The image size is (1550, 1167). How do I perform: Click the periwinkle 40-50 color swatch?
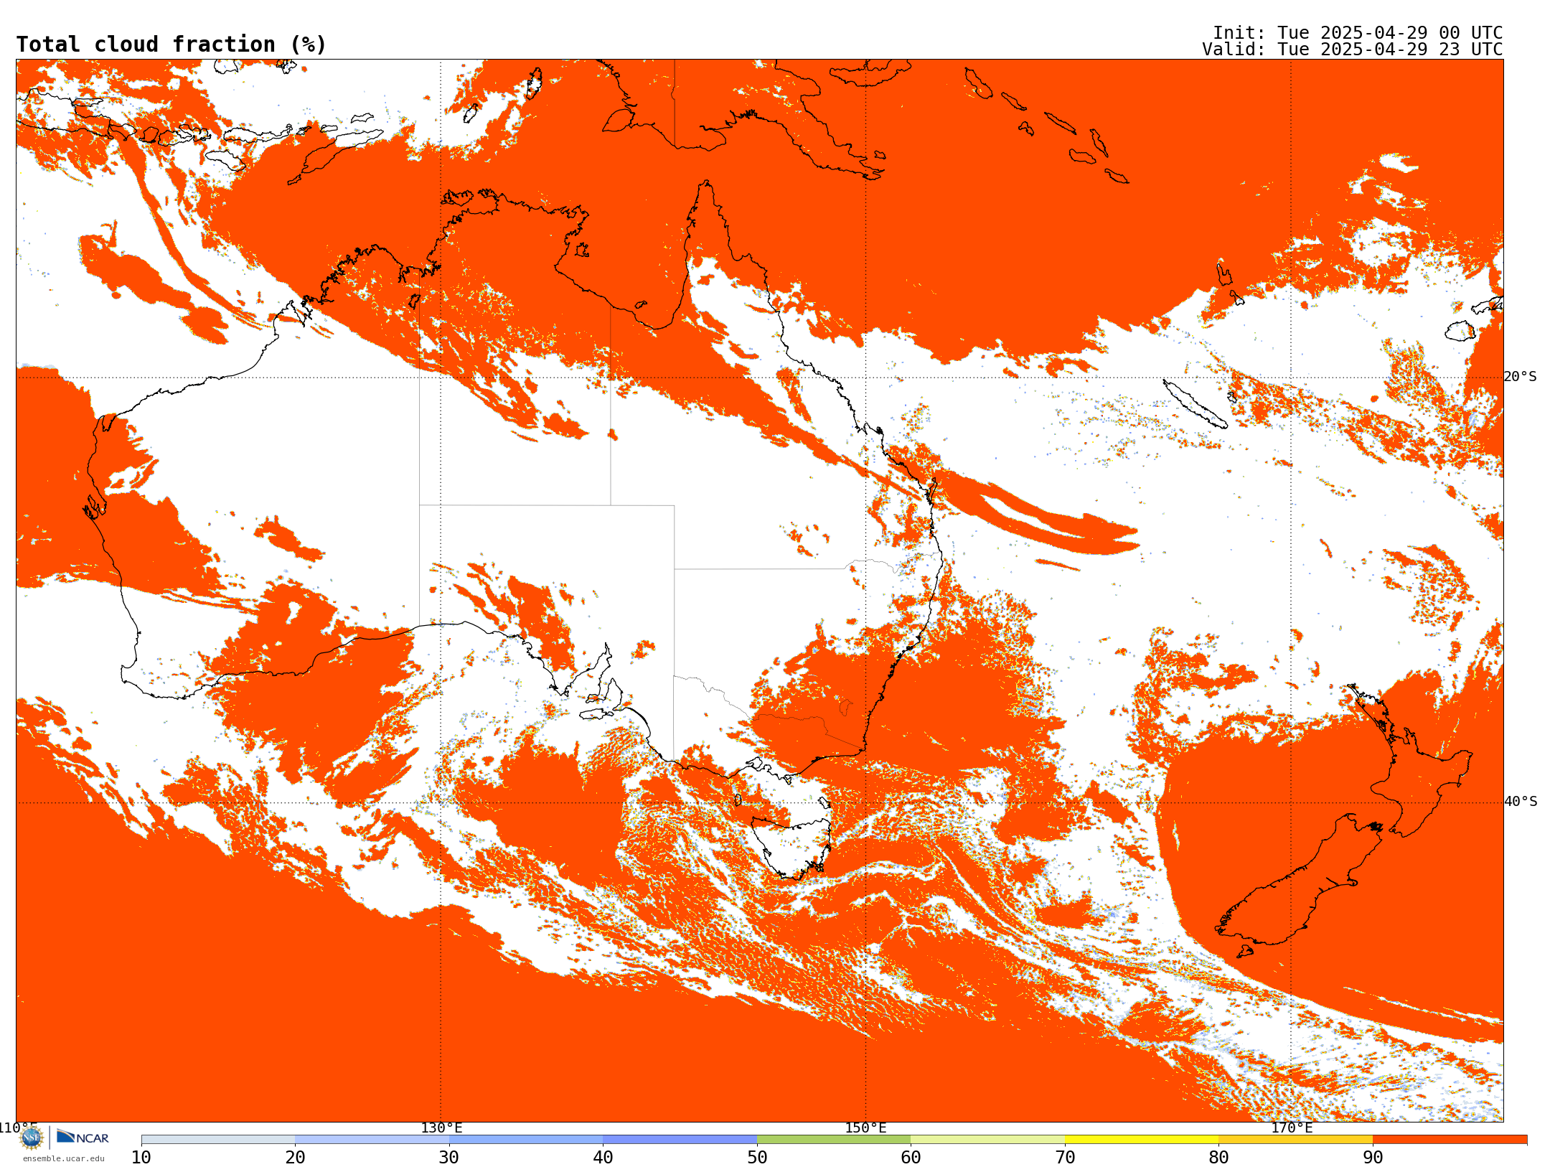point(680,1140)
